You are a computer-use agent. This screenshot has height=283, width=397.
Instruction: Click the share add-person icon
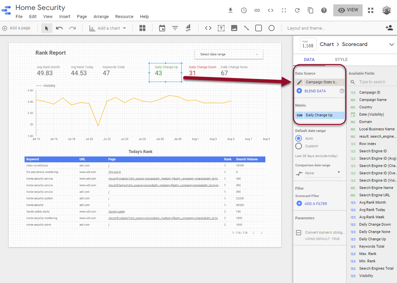tap(389, 28)
